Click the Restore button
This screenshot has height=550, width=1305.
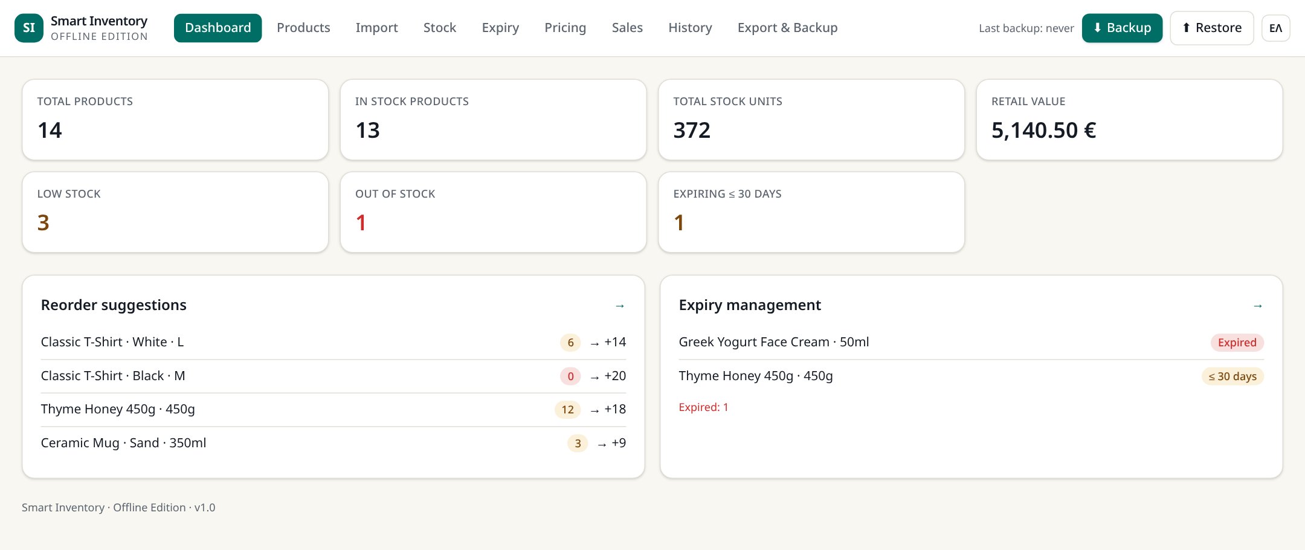pos(1211,28)
